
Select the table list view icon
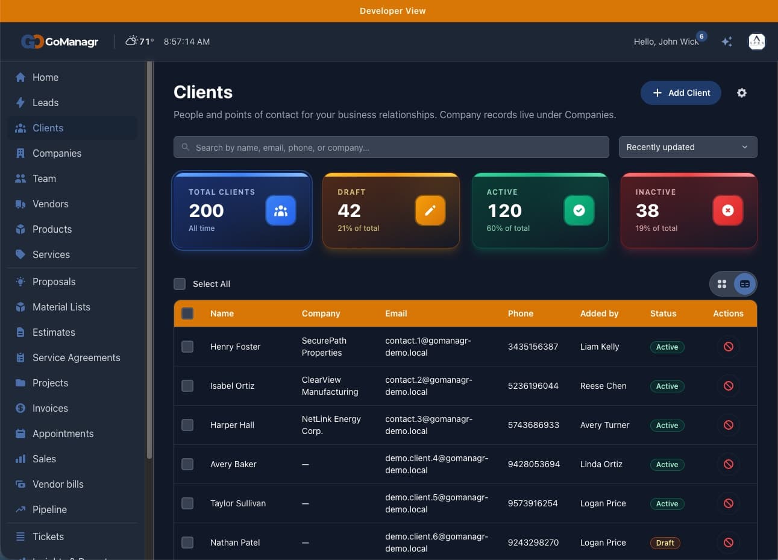click(x=745, y=284)
